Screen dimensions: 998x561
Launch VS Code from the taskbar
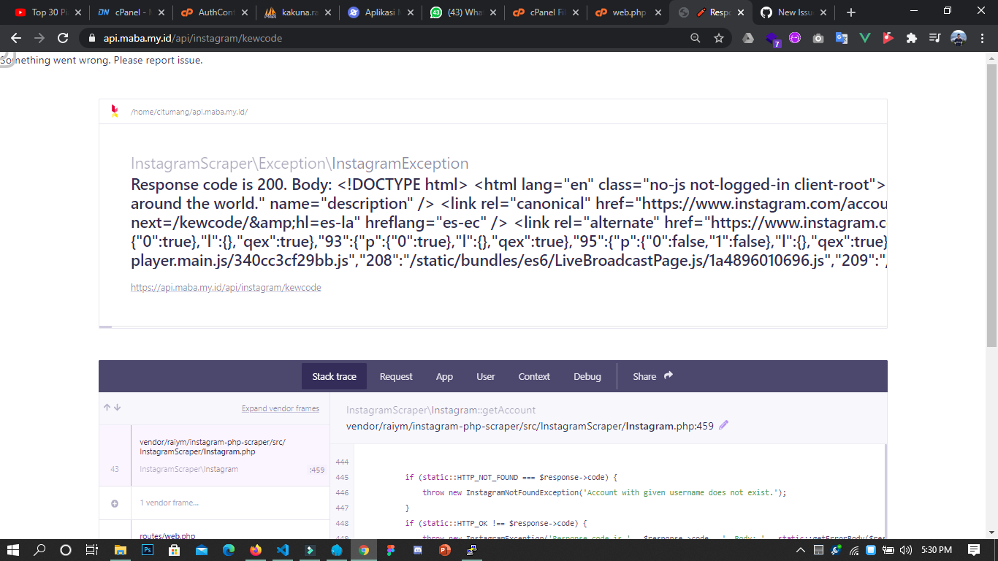(283, 549)
